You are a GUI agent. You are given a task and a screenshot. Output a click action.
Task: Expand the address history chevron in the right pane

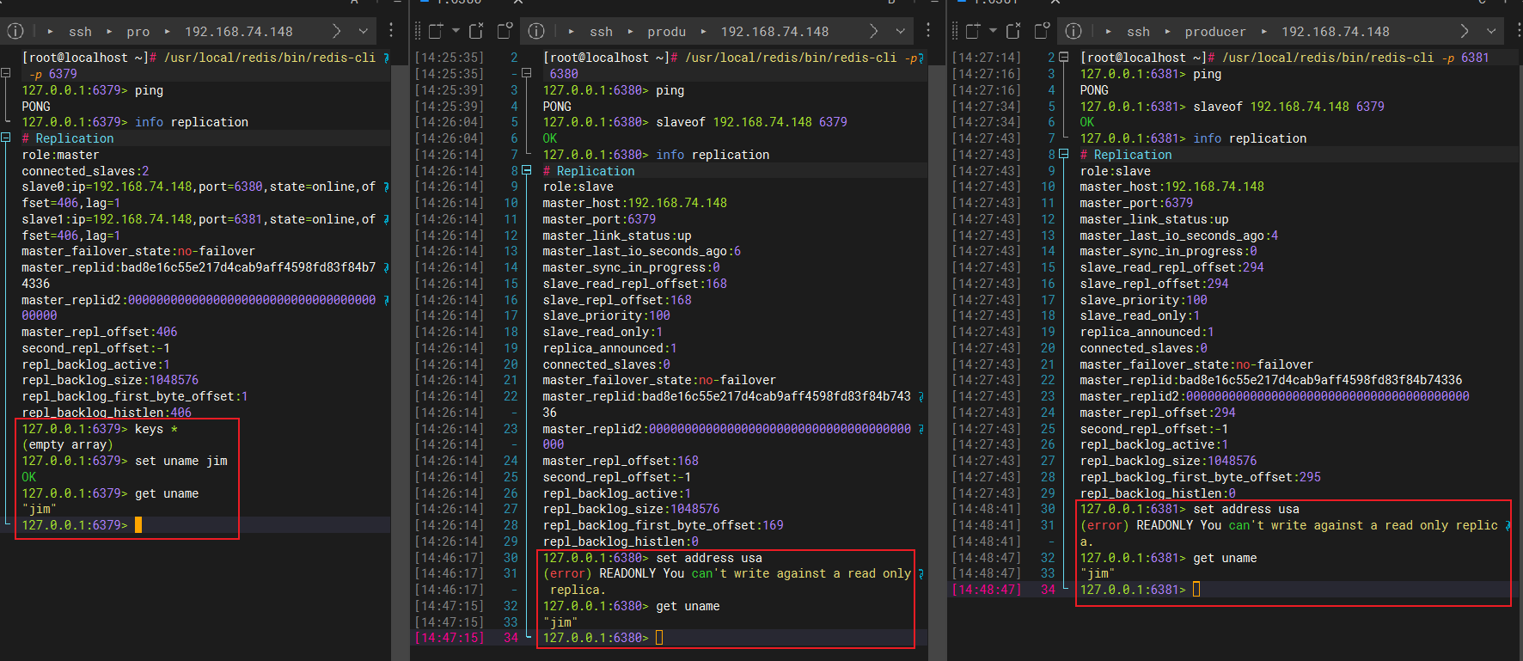[1491, 31]
